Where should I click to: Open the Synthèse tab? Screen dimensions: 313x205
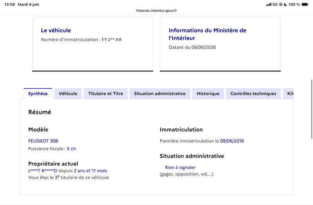pos(38,94)
